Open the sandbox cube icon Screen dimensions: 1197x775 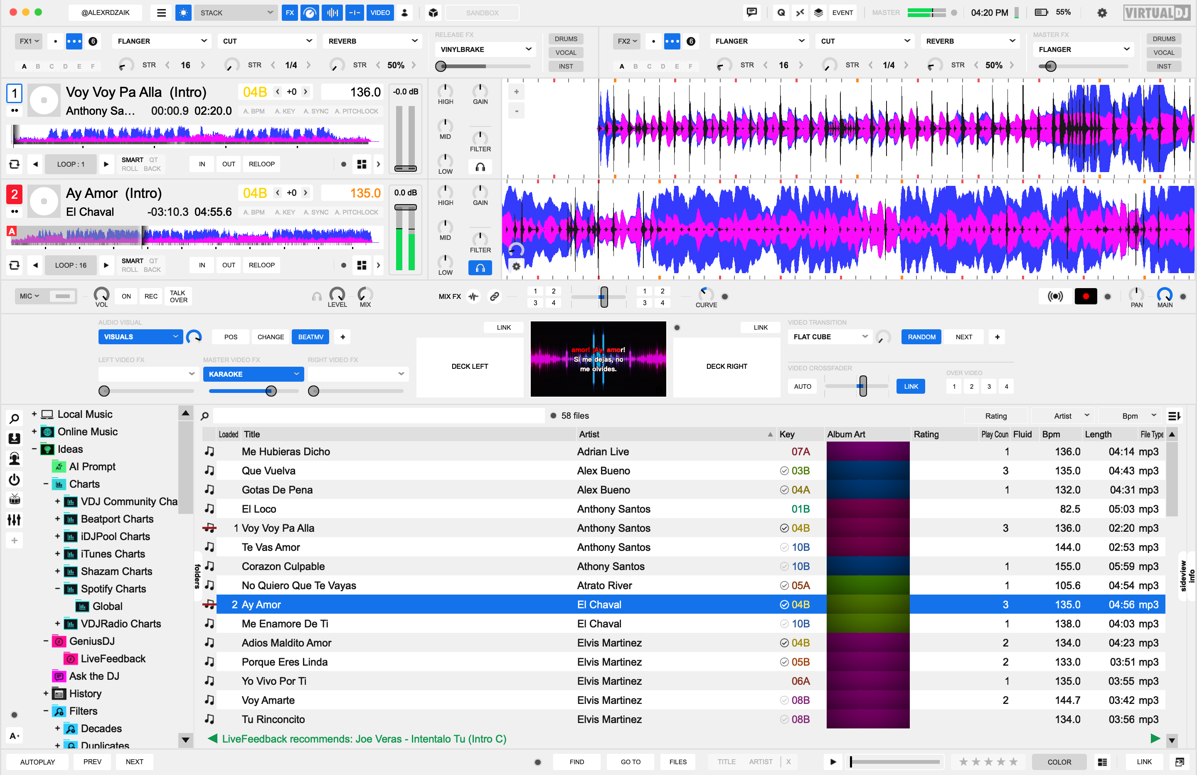[x=433, y=13]
